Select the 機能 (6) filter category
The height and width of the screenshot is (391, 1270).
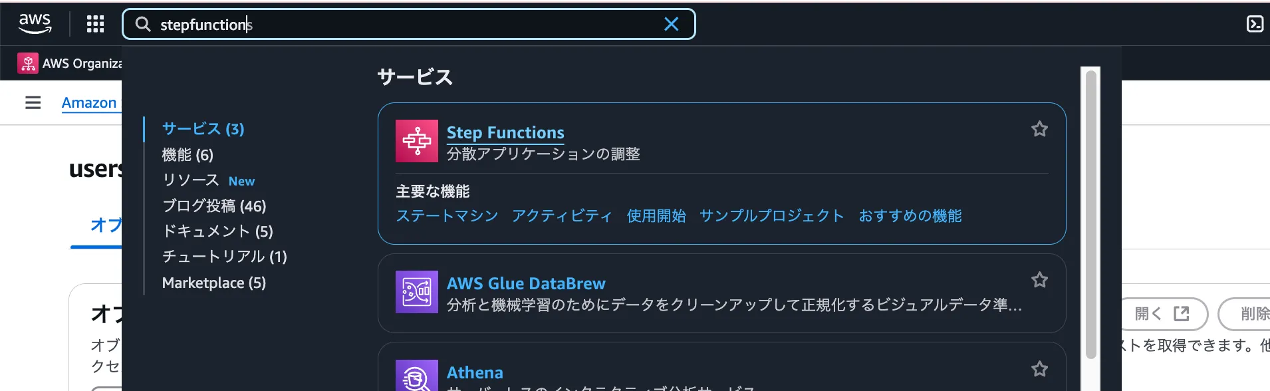(x=188, y=155)
